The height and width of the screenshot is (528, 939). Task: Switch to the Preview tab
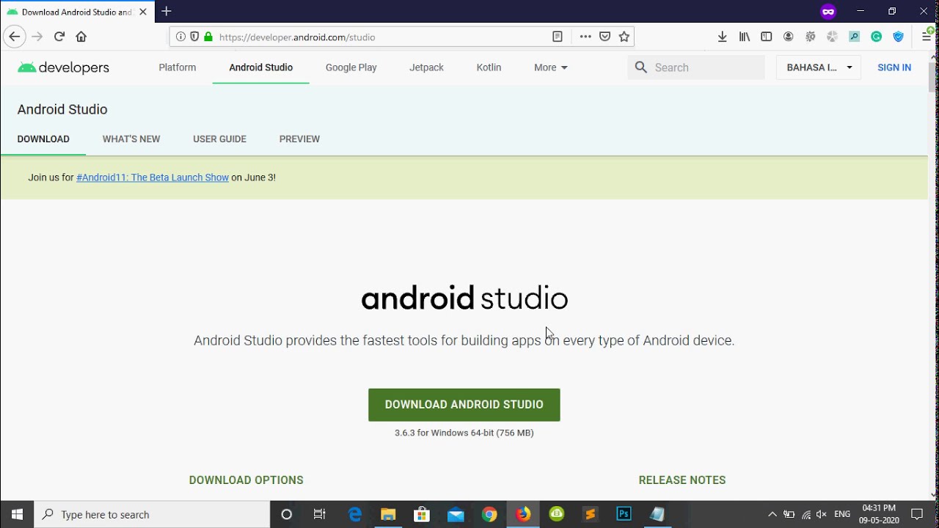299,139
